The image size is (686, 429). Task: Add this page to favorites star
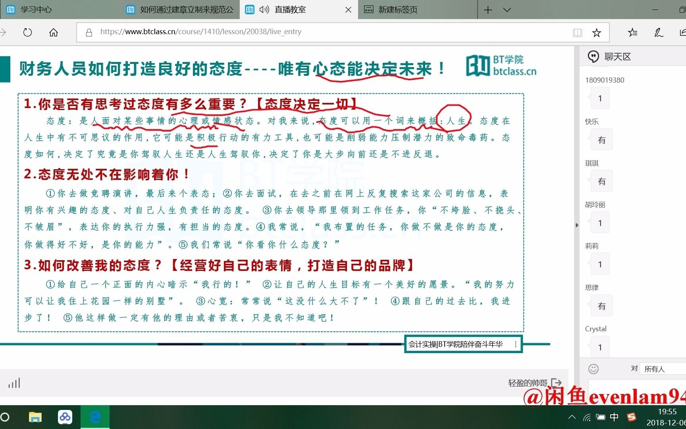click(597, 33)
